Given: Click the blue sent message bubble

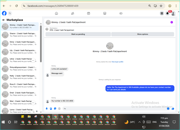Looking at the screenshot, I should (x=140, y=88).
